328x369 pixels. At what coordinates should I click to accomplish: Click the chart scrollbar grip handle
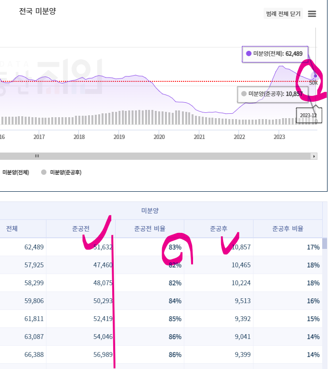(x=37, y=156)
